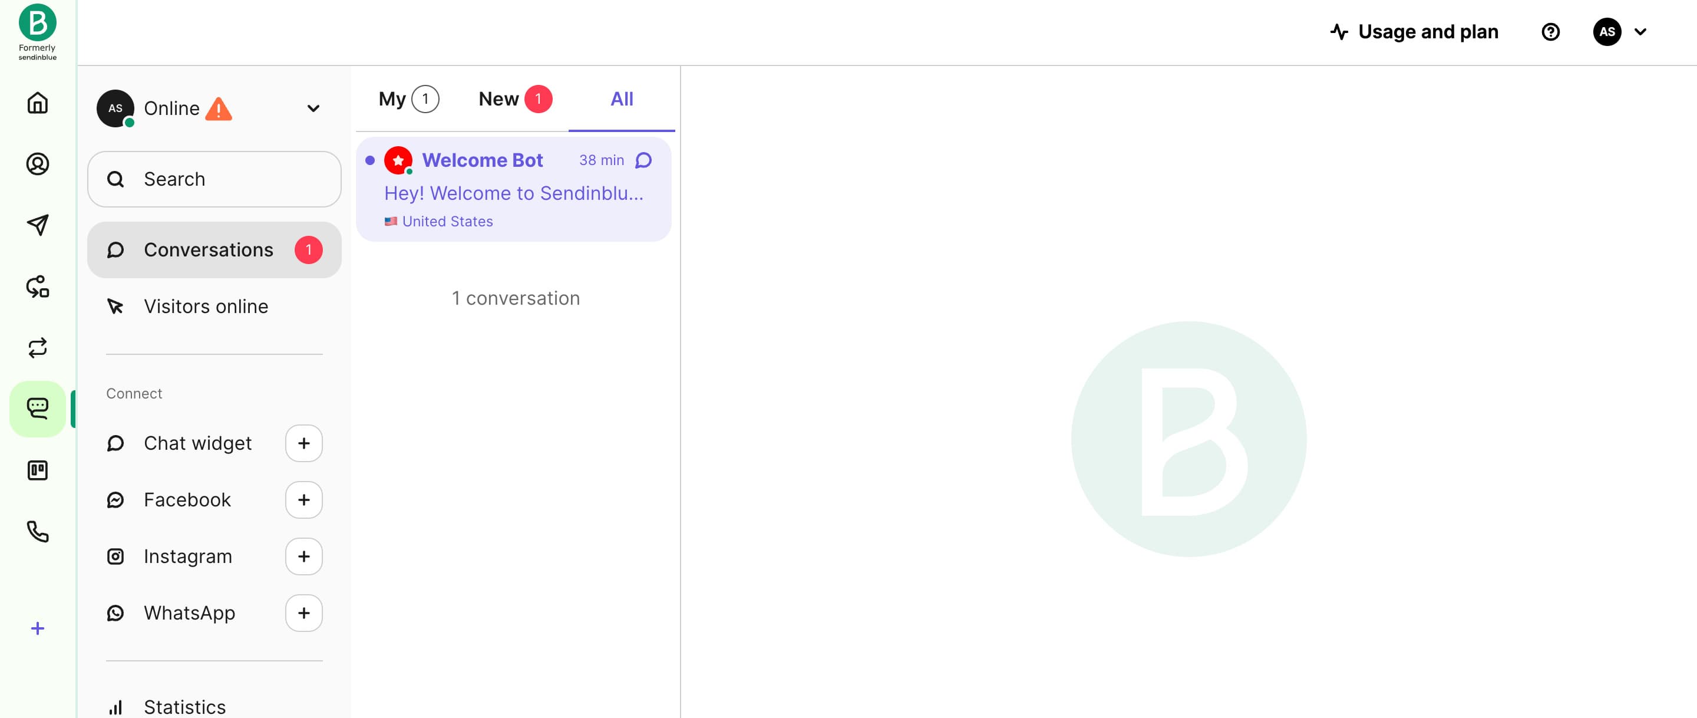This screenshot has height=718, width=1697.
Task: Expand the Online status dropdown
Action: [313, 108]
